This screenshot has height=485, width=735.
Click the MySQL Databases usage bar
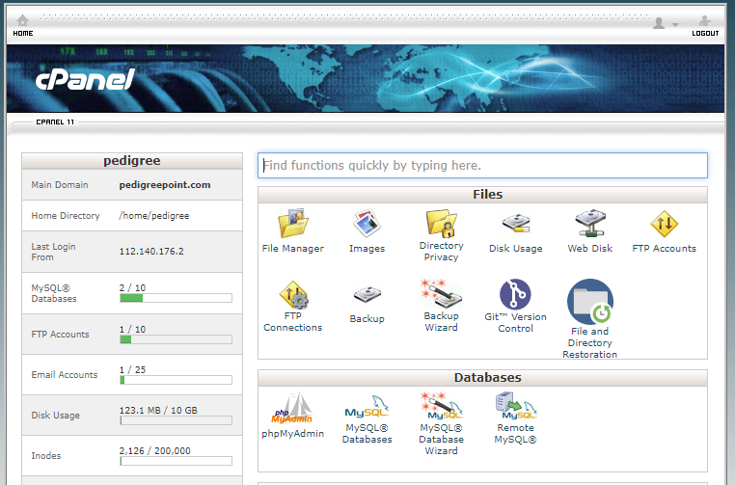[176, 298]
